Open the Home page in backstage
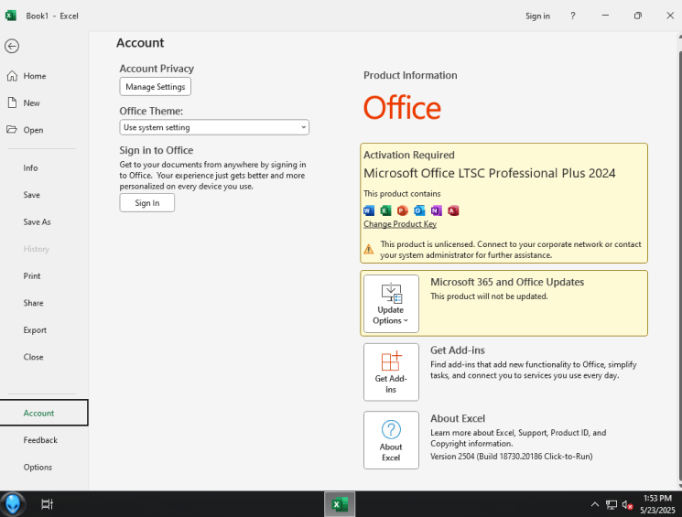 pos(35,76)
